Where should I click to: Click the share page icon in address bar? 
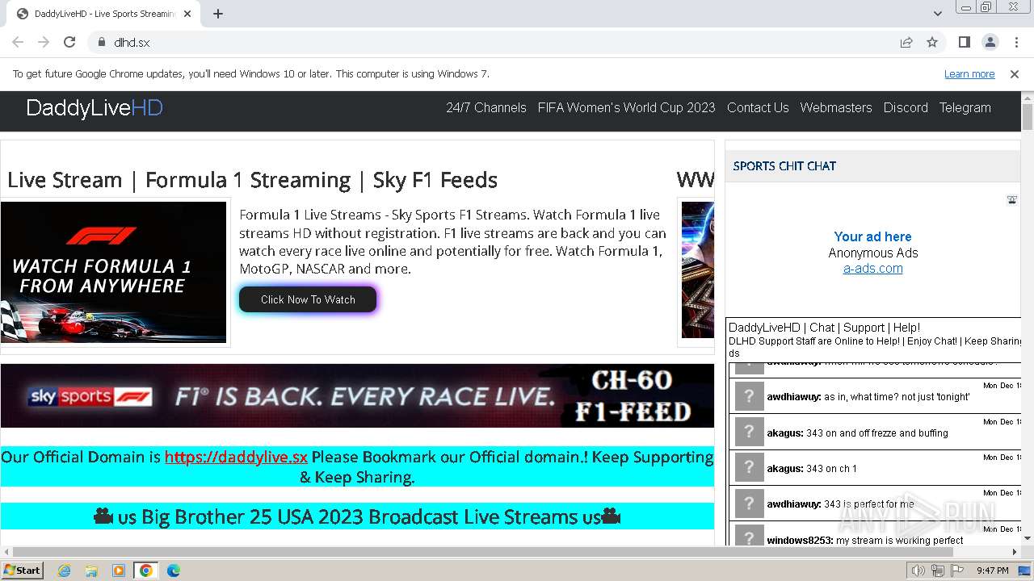pos(906,42)
